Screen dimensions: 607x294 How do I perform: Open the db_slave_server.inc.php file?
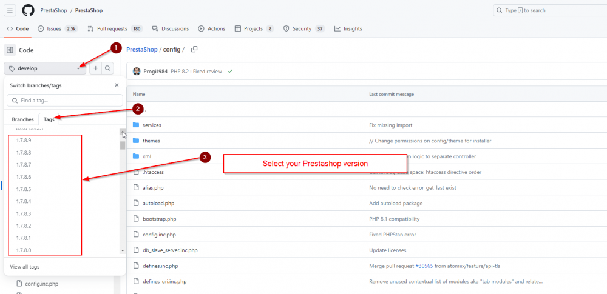(x=171, y=250)
